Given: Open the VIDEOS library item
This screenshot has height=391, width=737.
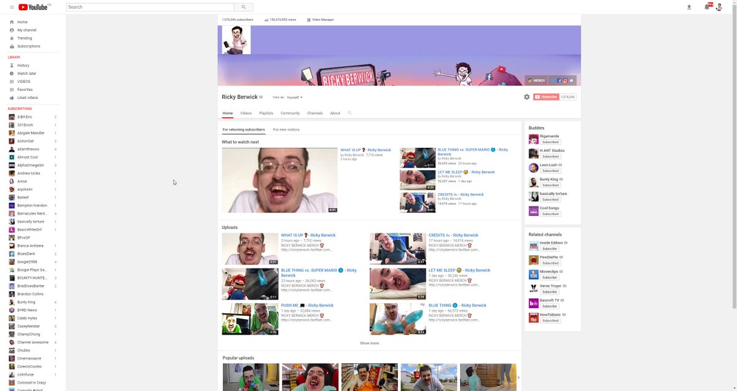Looking at the screenshot, I should 23,82.
